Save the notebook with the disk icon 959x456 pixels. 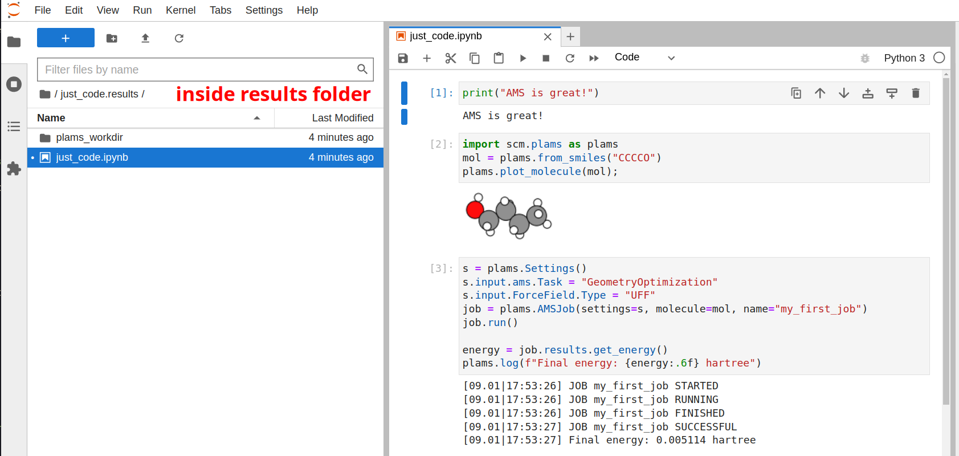pyautogui.click(x=403, y=58)
